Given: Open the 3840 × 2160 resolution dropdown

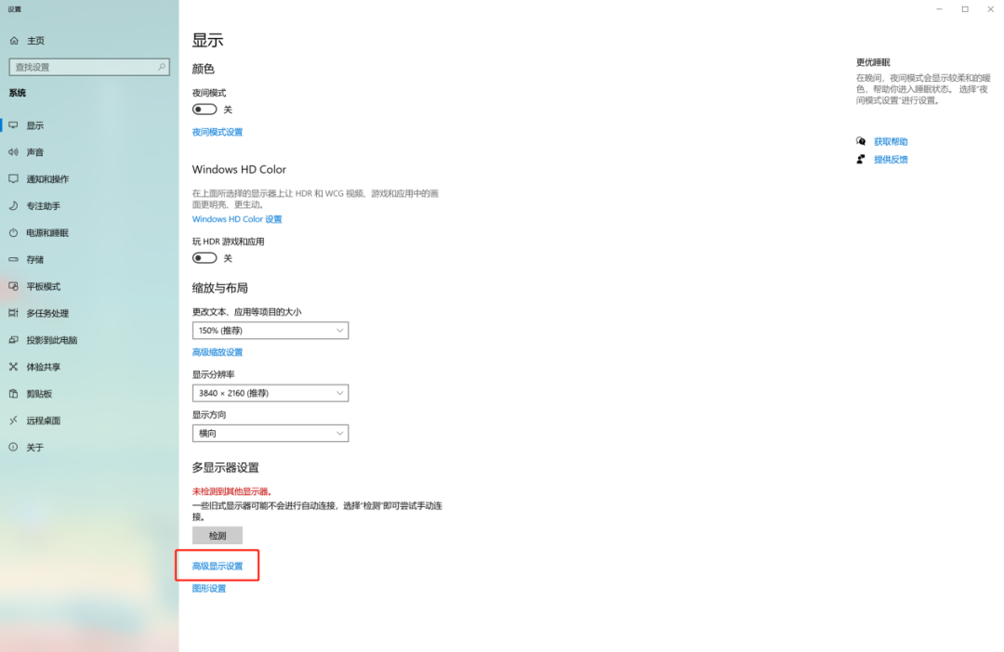Looking at the screenshot, I should pos(271,393).
